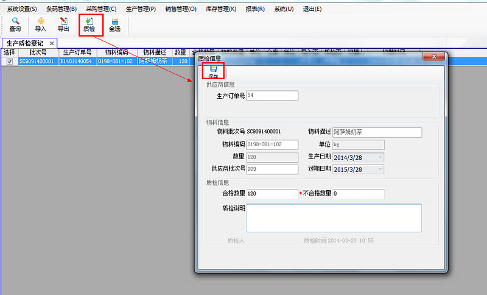Click the 导出 (Export) toolbar icon
This screenshot has width=487, height=295.
(63, 24)
